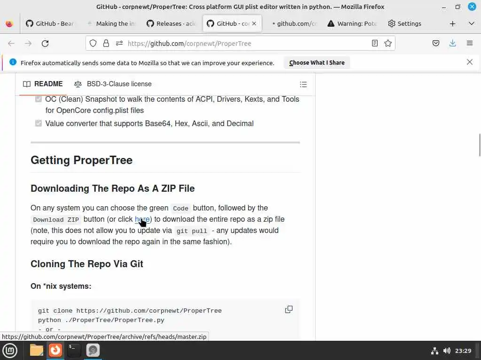Expand the list all tabs chevron
Image resolution: width=481 pixels, height=360 pixels.
(472, 23)
